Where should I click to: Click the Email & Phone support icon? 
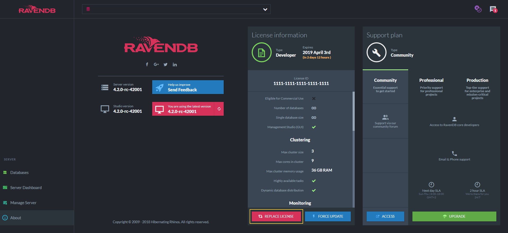pyautogui.click(x=454, y=154)
